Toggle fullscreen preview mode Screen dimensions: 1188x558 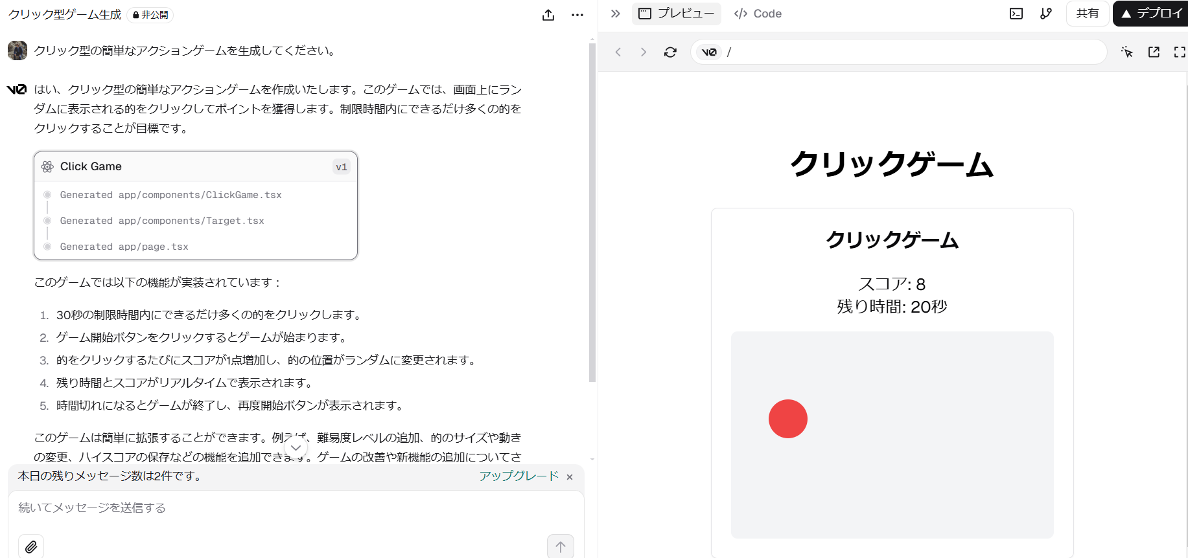pyautogui.click(x=1180, y=52)
